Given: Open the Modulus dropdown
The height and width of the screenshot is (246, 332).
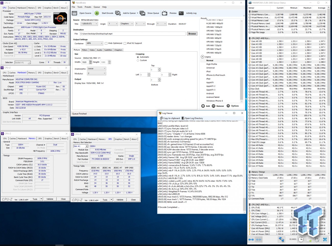Looking at the screenshot, I should [x=97, y=73].
